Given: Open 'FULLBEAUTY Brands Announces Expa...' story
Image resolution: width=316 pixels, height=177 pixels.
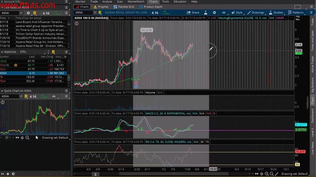Looking at the screenshot, I should [x=41, y=38].
